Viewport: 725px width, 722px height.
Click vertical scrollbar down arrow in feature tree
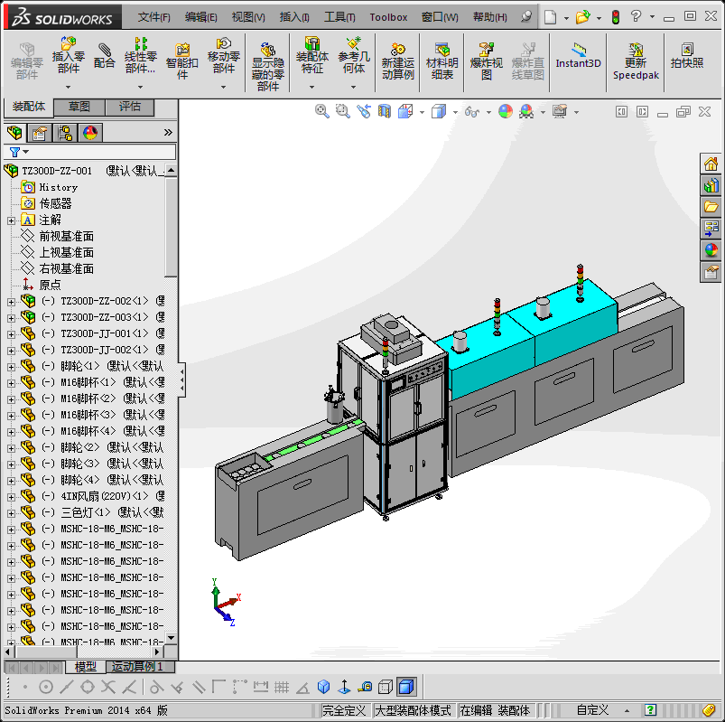point(171,638)
